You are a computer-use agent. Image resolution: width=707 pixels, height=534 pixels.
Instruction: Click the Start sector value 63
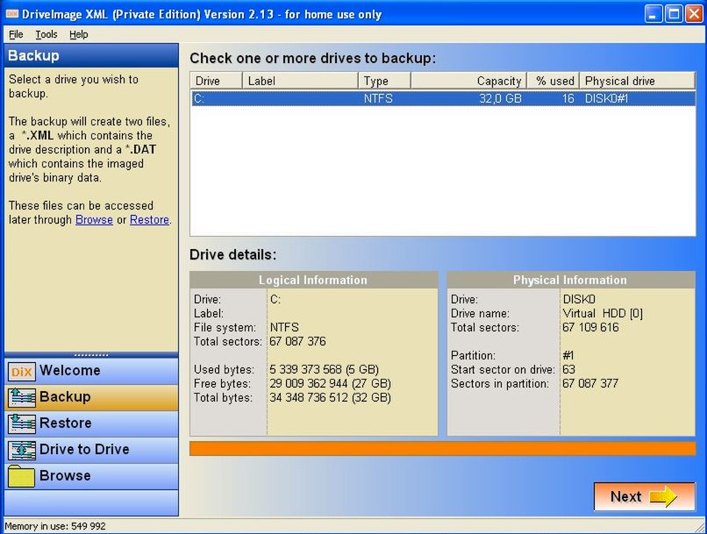tap(568, 369)
